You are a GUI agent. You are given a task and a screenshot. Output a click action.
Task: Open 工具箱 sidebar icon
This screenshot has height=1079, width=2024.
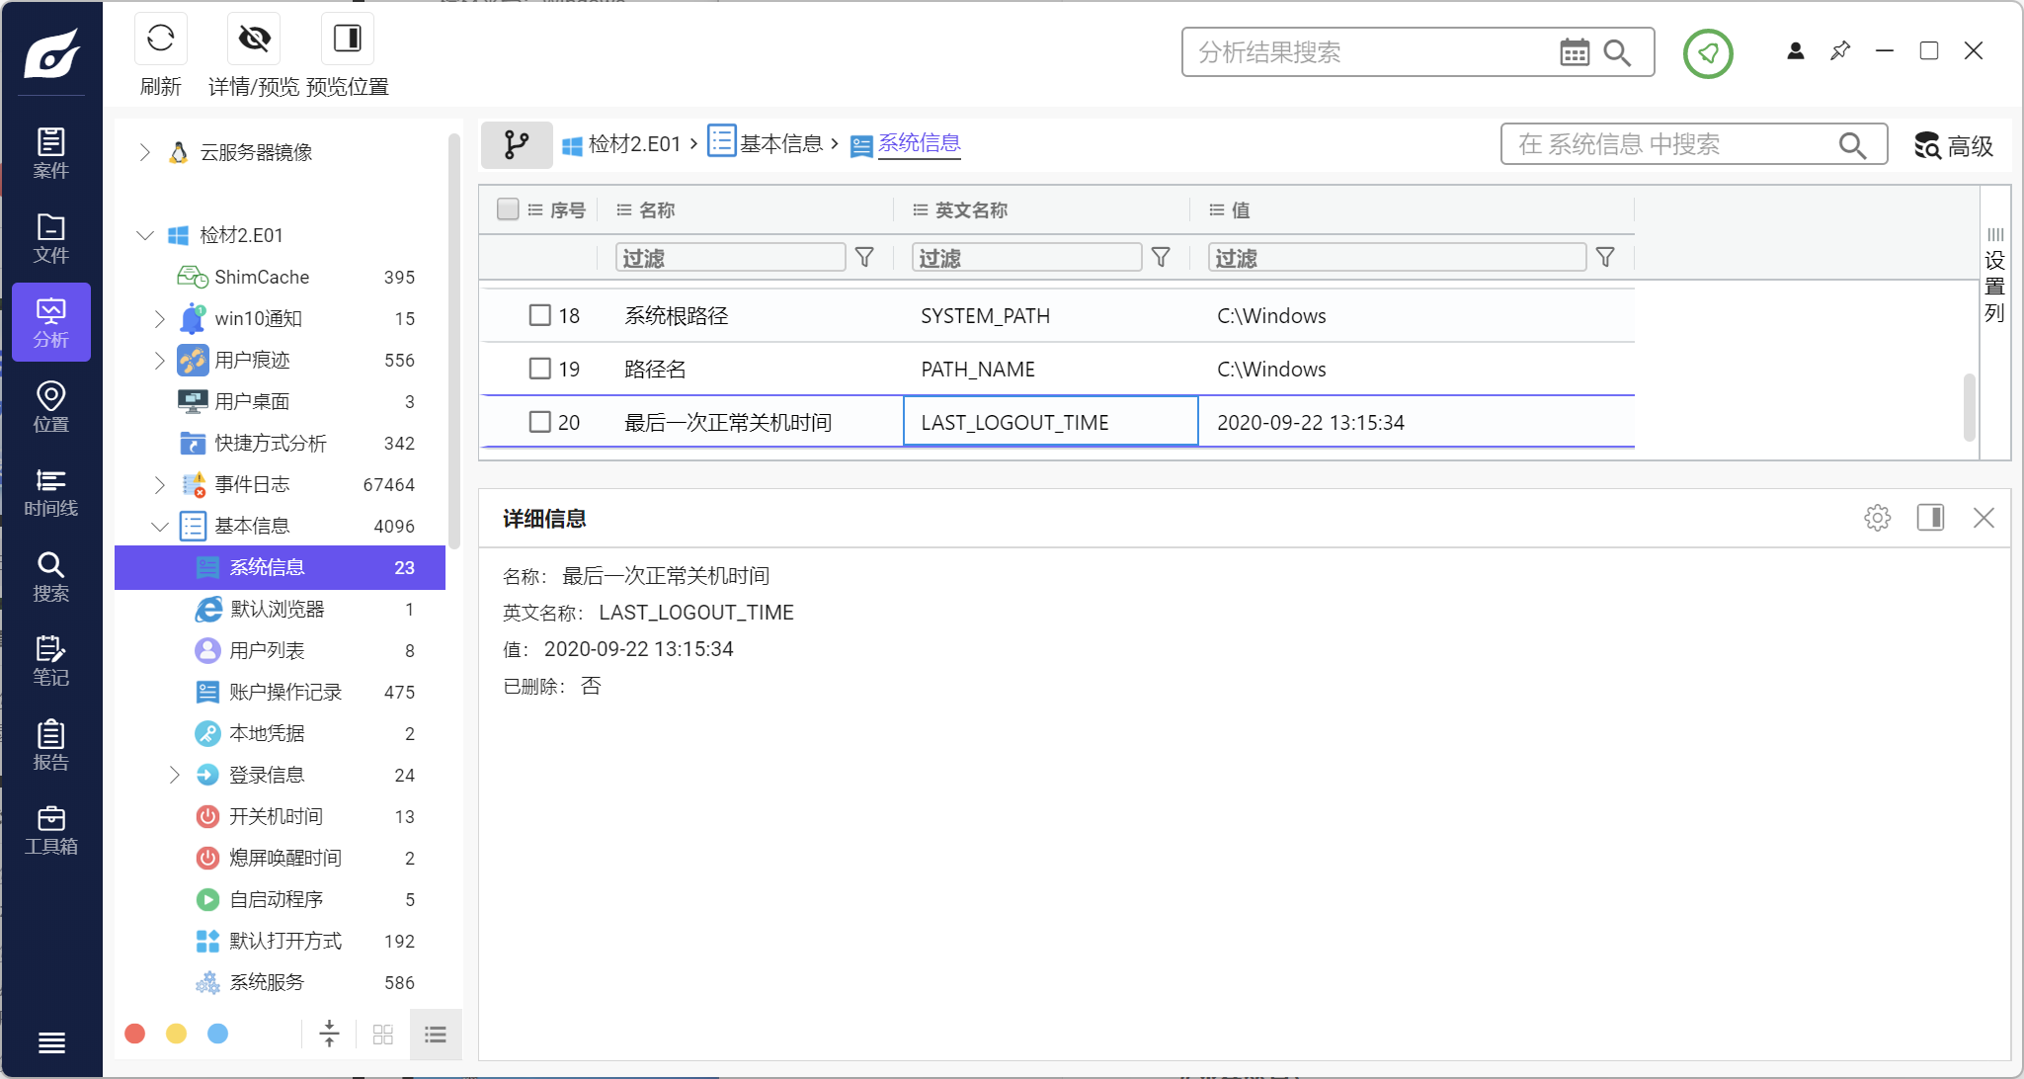(51, 830)
